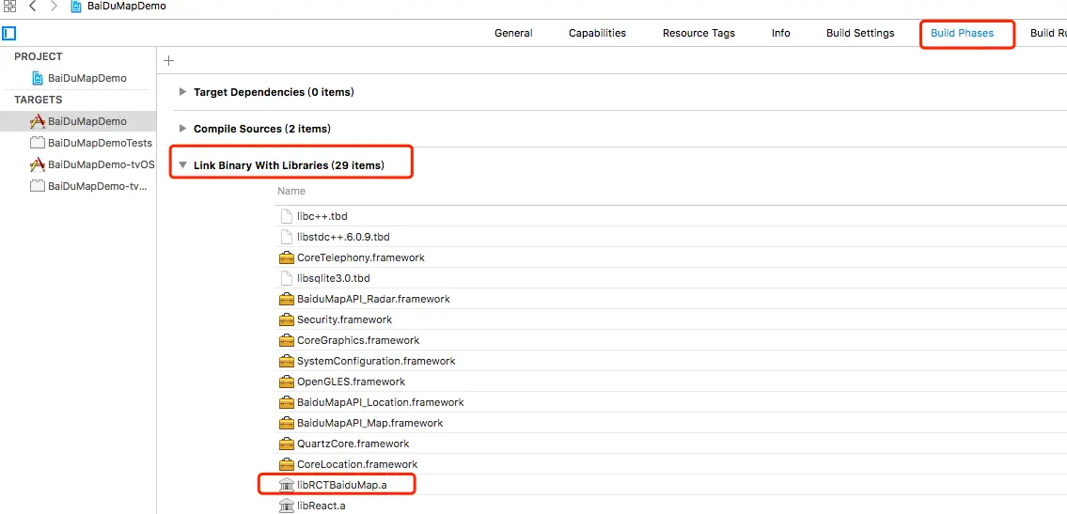The height and width of the screenshot is (514, 1067).
Task: Select CoreLocation.framework entry
Action: click(357, 464)
